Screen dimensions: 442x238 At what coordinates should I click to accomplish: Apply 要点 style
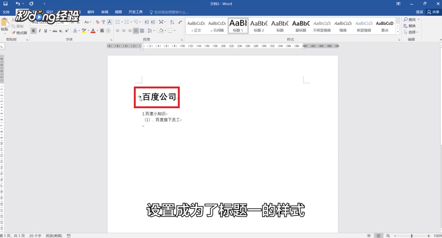point(385,26)
